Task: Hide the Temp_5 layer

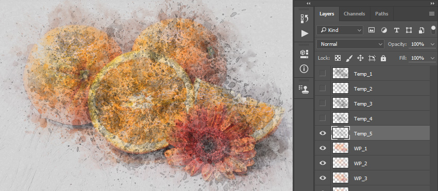Action: (x=323, y=133)
